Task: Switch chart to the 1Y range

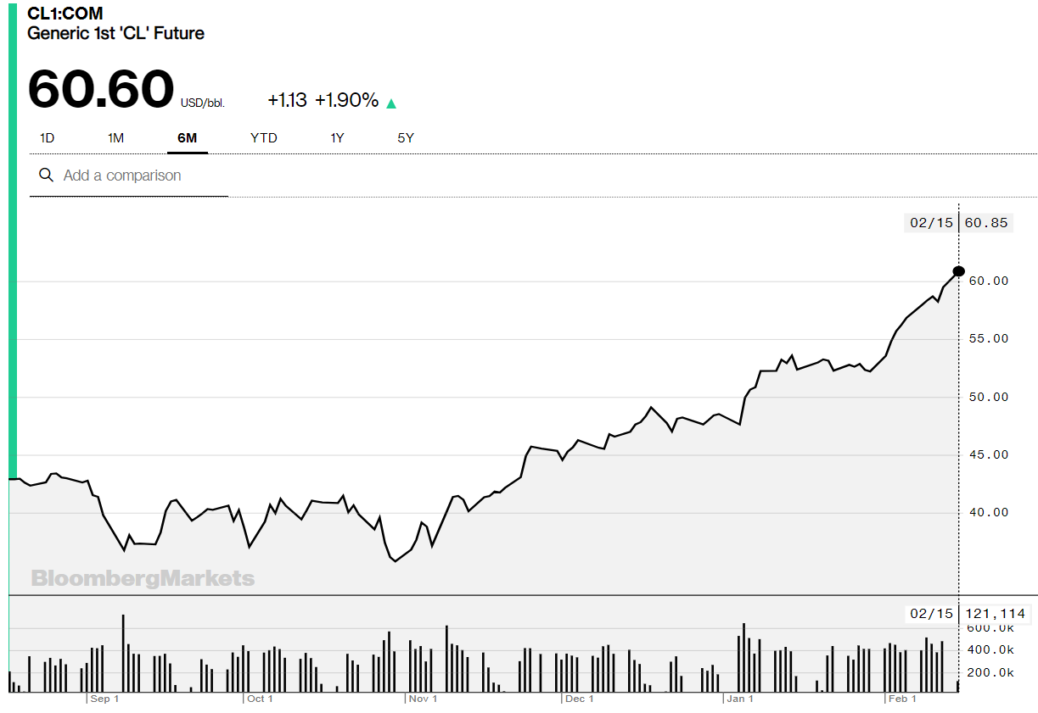Action: click(337, 138)
